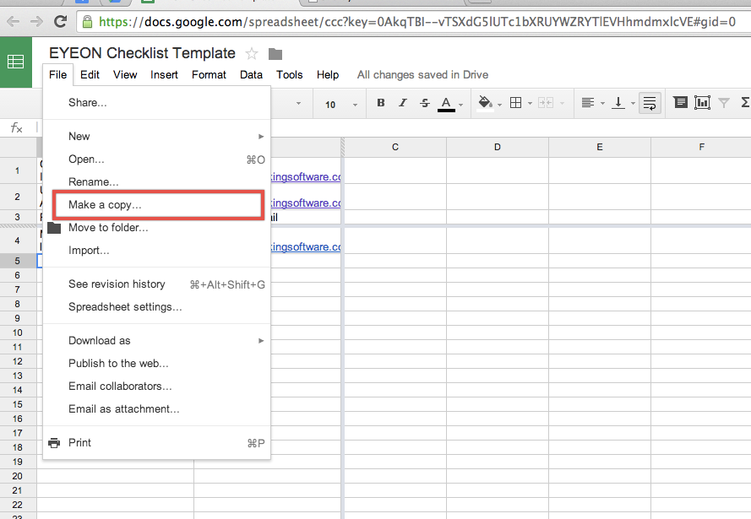This screenshot has width=751, height=519.
Task: Expand the New submenu
Action: (156, 137)
